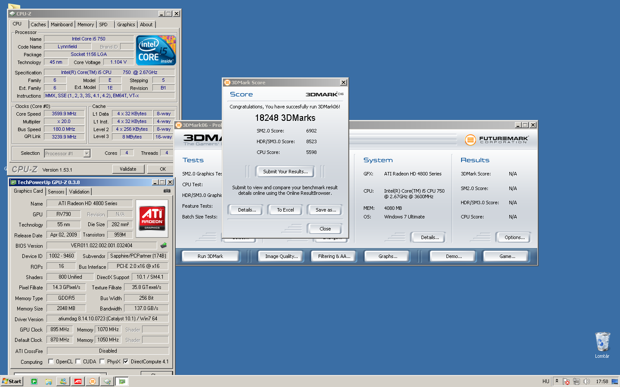Switch to the CPU-Z chip taskbar icon

(107, 381)
